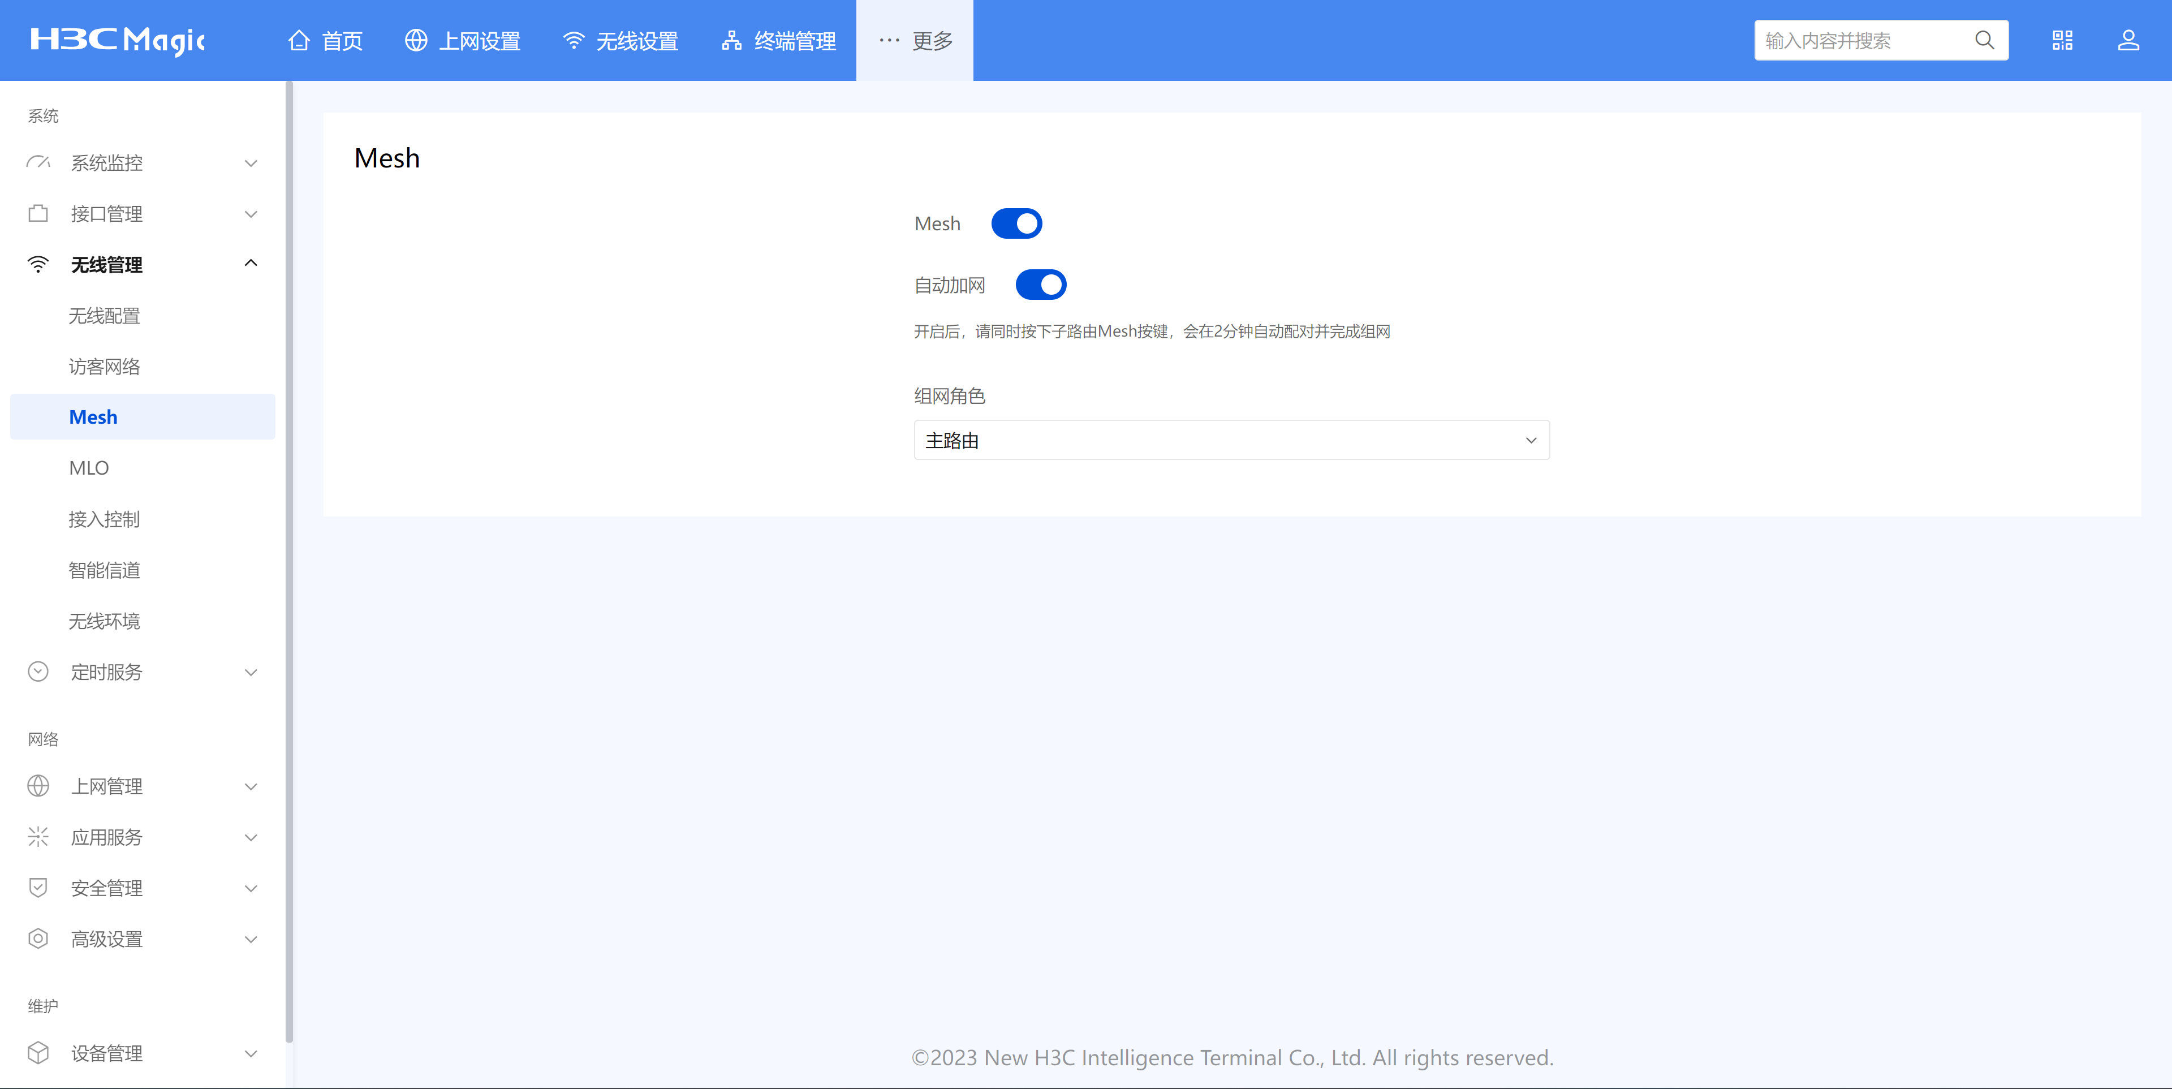
Task: Switch to the 无线设置 tab
Action: point(620,41)
